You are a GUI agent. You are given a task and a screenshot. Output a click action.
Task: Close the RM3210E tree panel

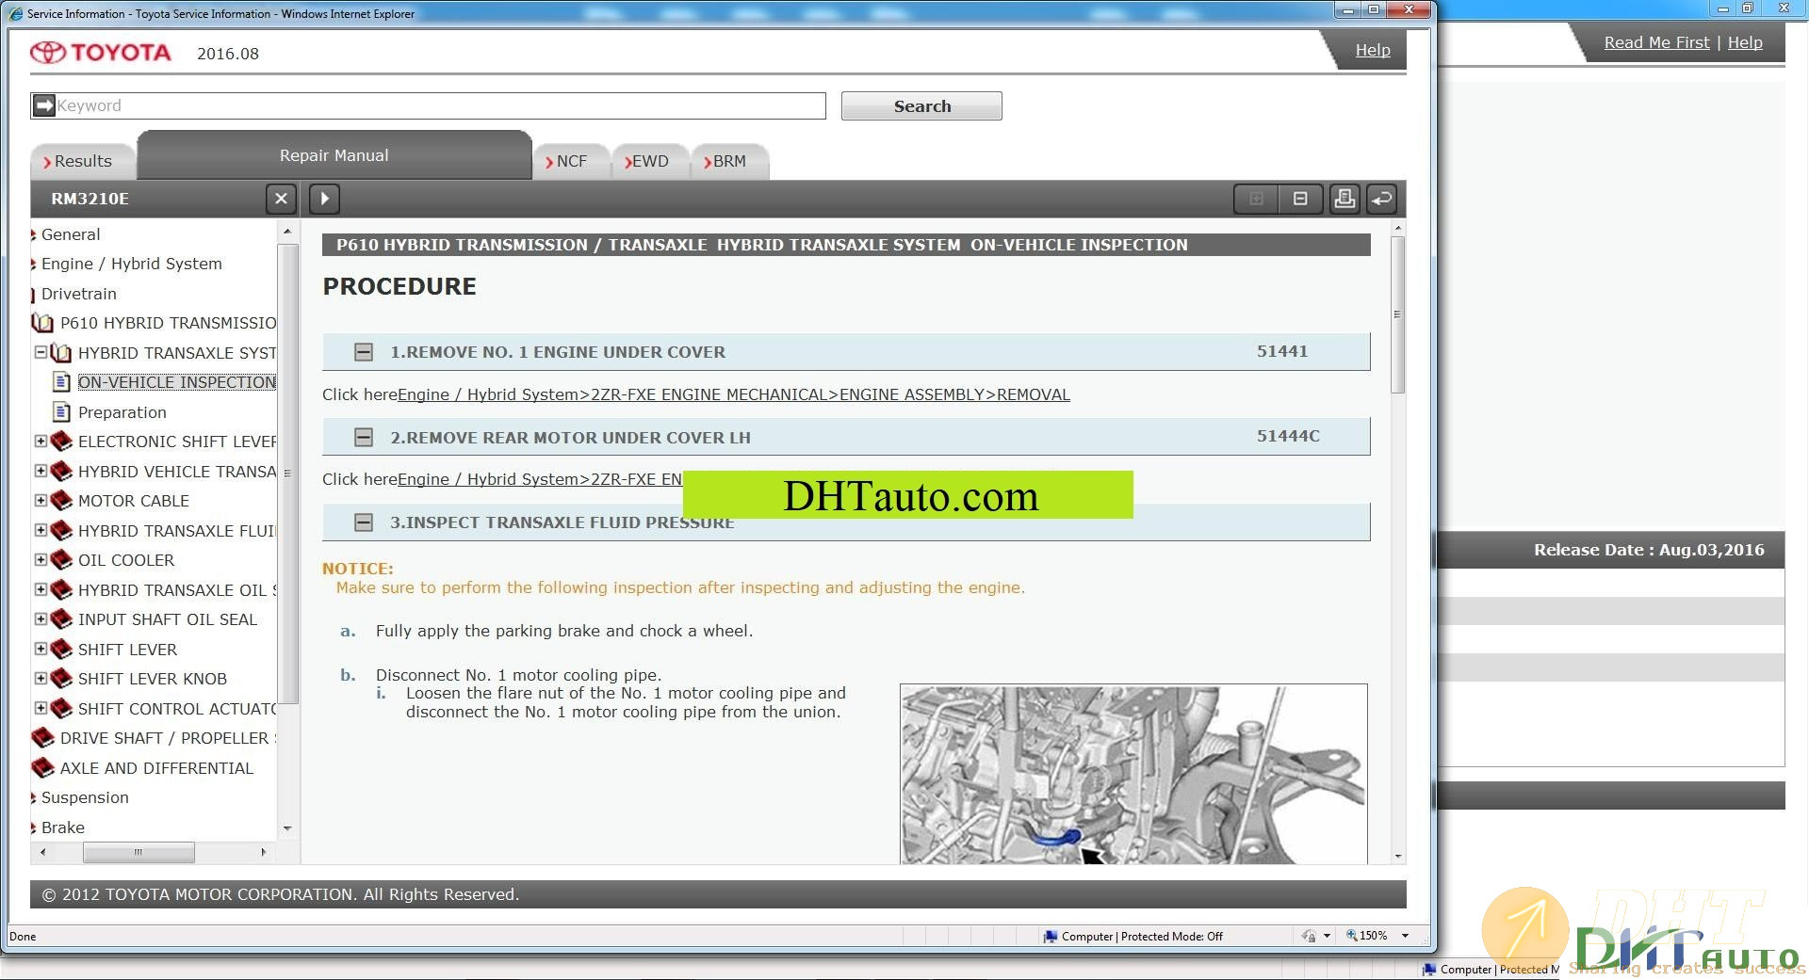click(281, 199)
